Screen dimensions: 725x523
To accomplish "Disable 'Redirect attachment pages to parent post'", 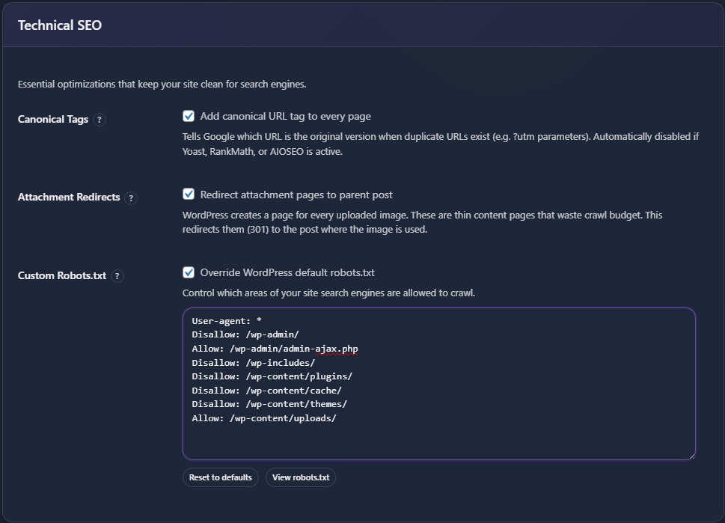I will click(189, 195).
